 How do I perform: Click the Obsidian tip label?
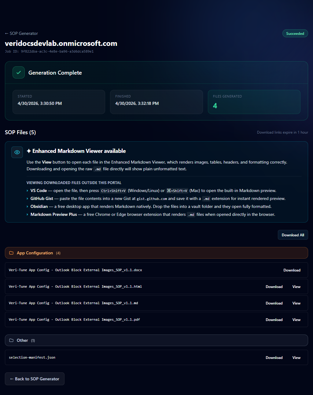tap(39, 206)
